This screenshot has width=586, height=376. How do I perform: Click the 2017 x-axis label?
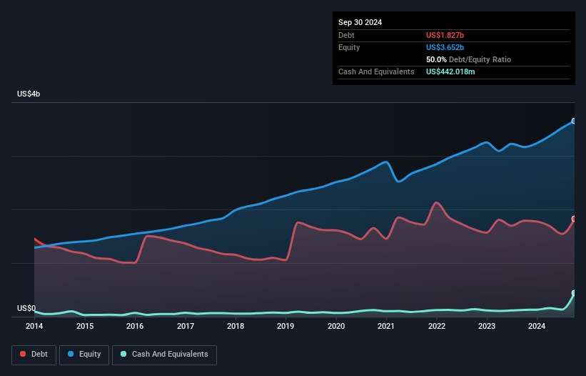[x=186, y=326]
